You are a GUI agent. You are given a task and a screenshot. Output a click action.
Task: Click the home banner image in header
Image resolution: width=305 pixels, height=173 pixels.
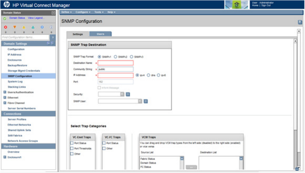click(x=237, y=5)
